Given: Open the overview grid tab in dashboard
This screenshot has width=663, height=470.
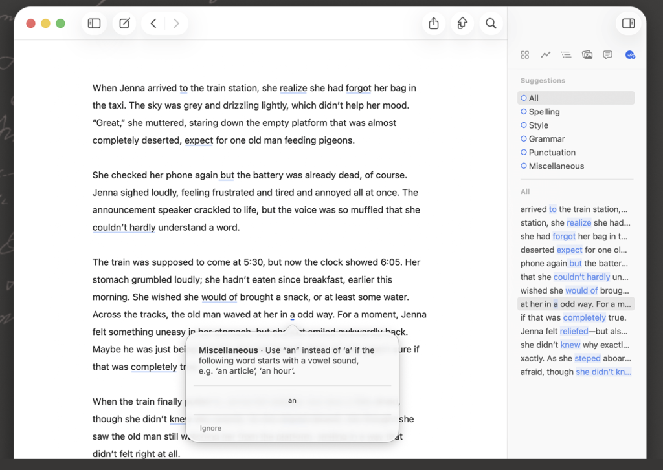Looking at the screenshot, I should (525, 55).
